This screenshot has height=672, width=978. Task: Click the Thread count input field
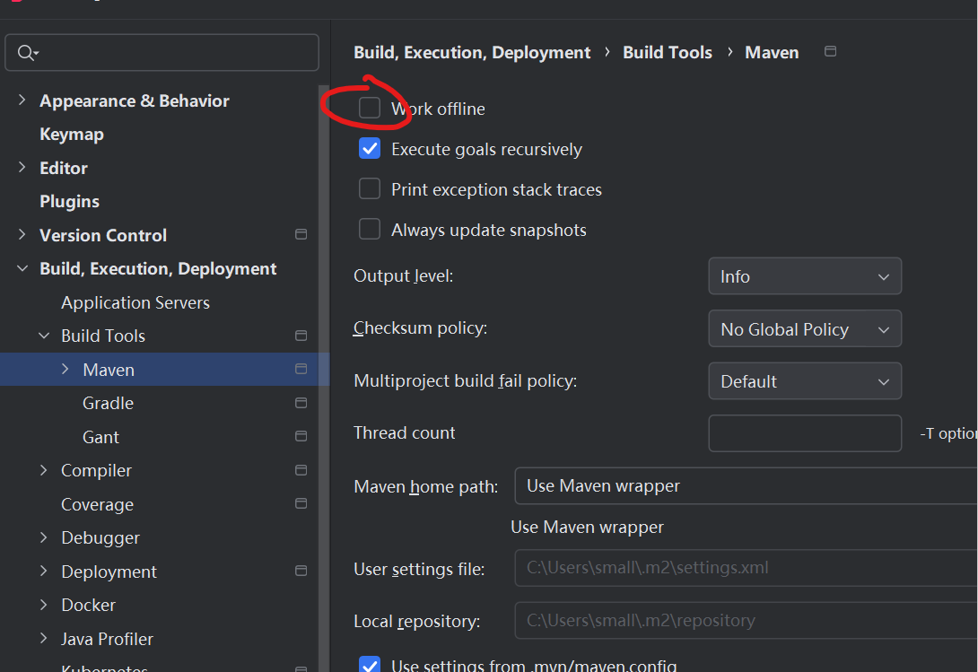coord(804,433)
